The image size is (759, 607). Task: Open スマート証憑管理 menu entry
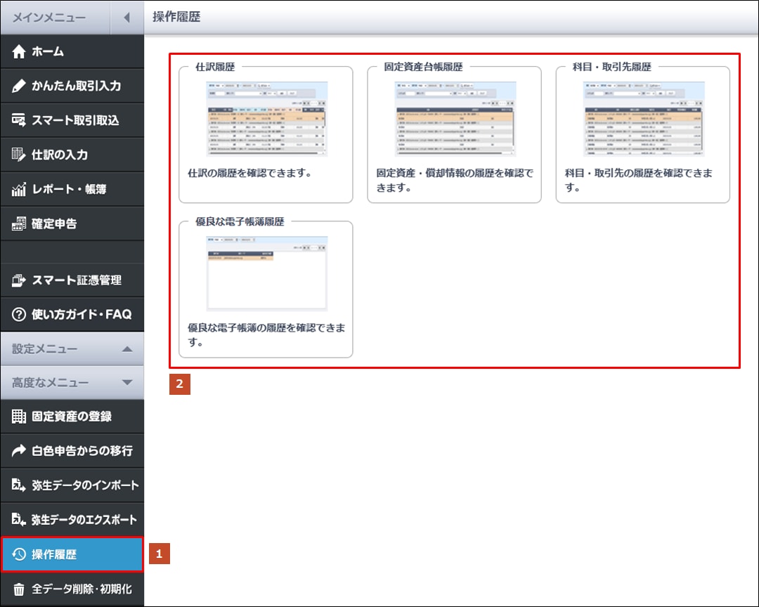(x=72, y=280)
